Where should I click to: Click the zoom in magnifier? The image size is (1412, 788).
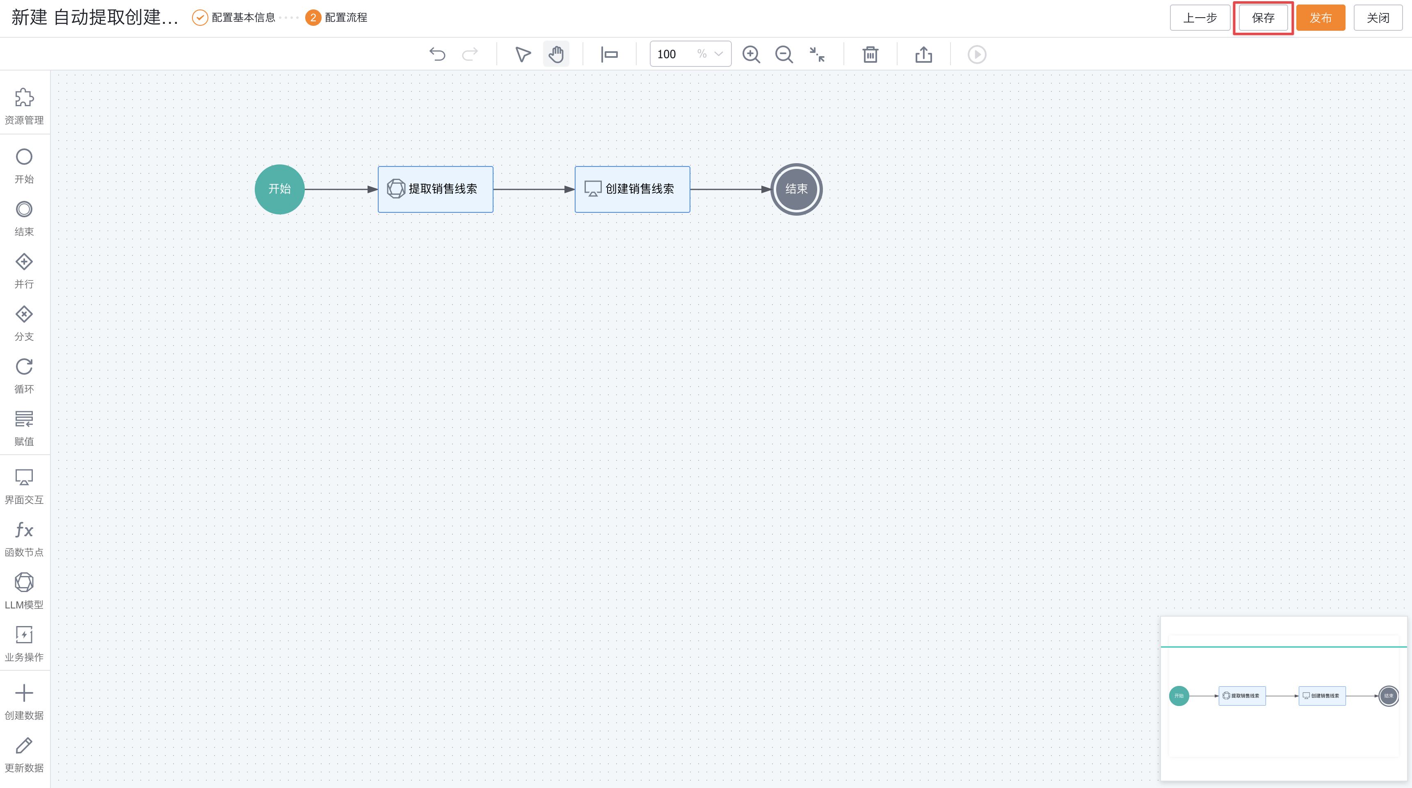coord(751,54)
